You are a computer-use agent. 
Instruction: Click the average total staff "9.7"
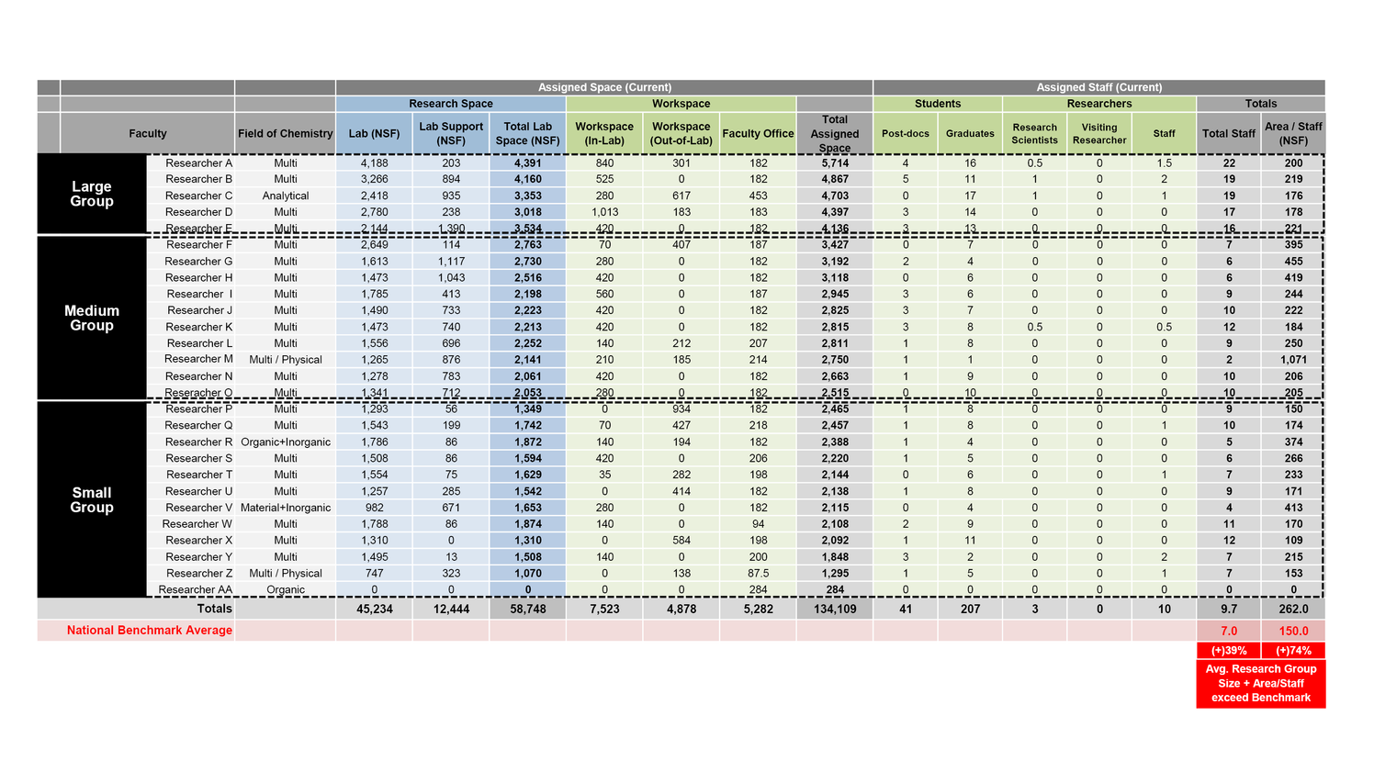[x=1229, y=609]
